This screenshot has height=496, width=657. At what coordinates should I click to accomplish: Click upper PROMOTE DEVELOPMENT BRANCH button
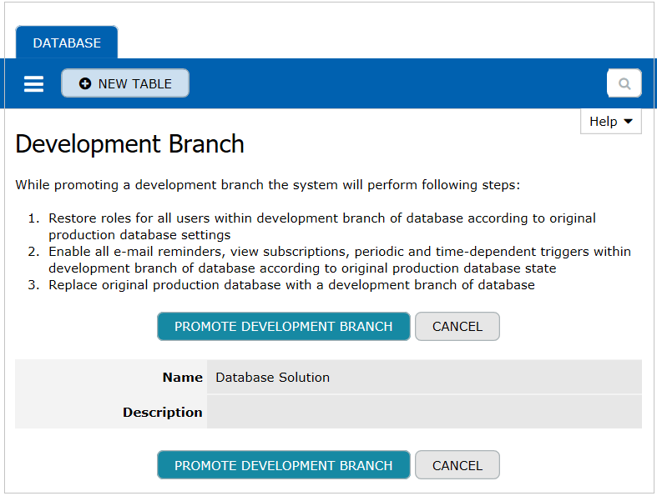(283, 327)
